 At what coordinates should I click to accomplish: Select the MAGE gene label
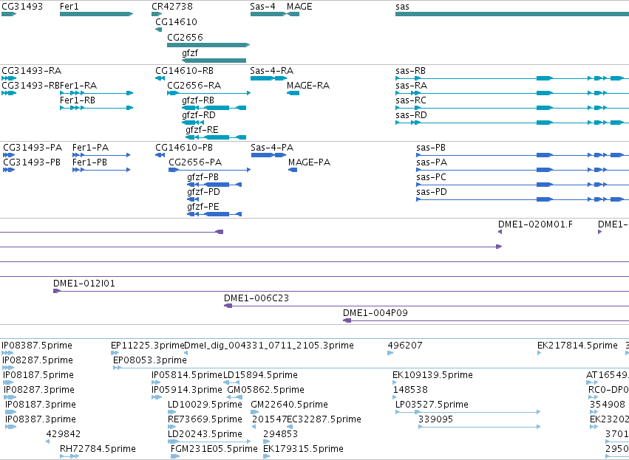pyautogui.click(x=299, y=7)
